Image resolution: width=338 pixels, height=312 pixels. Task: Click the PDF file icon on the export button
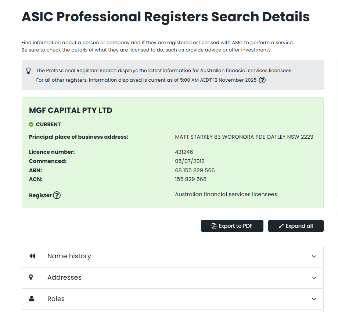214,226
